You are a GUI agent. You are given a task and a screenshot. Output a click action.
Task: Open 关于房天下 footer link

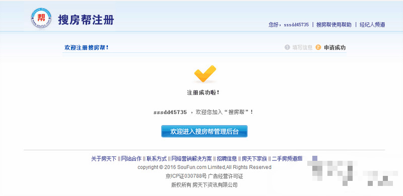pos(104,158)
